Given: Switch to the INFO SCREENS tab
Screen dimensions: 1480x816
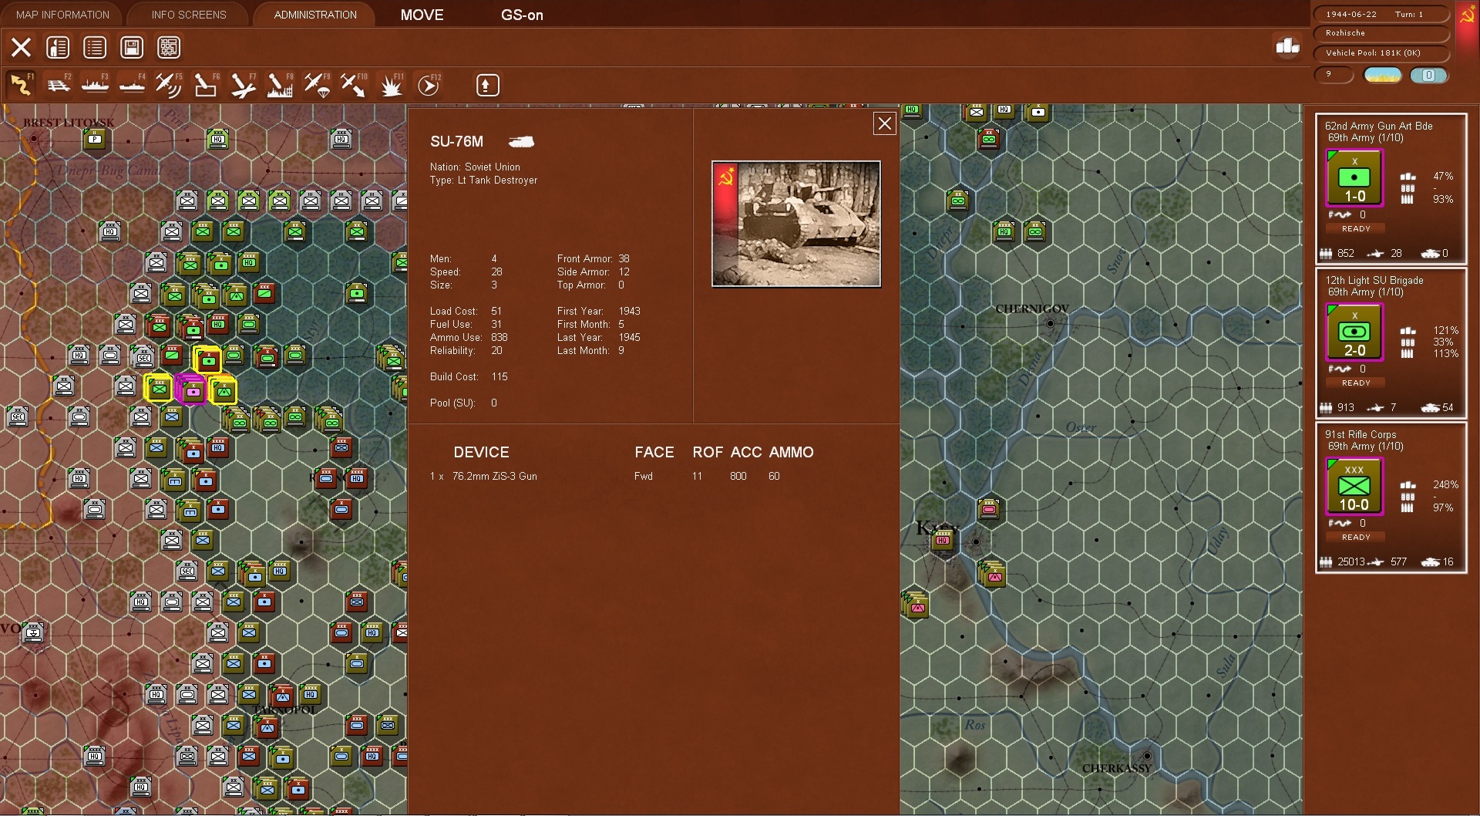Looking at the screenshot, I should tap(187, 14).
